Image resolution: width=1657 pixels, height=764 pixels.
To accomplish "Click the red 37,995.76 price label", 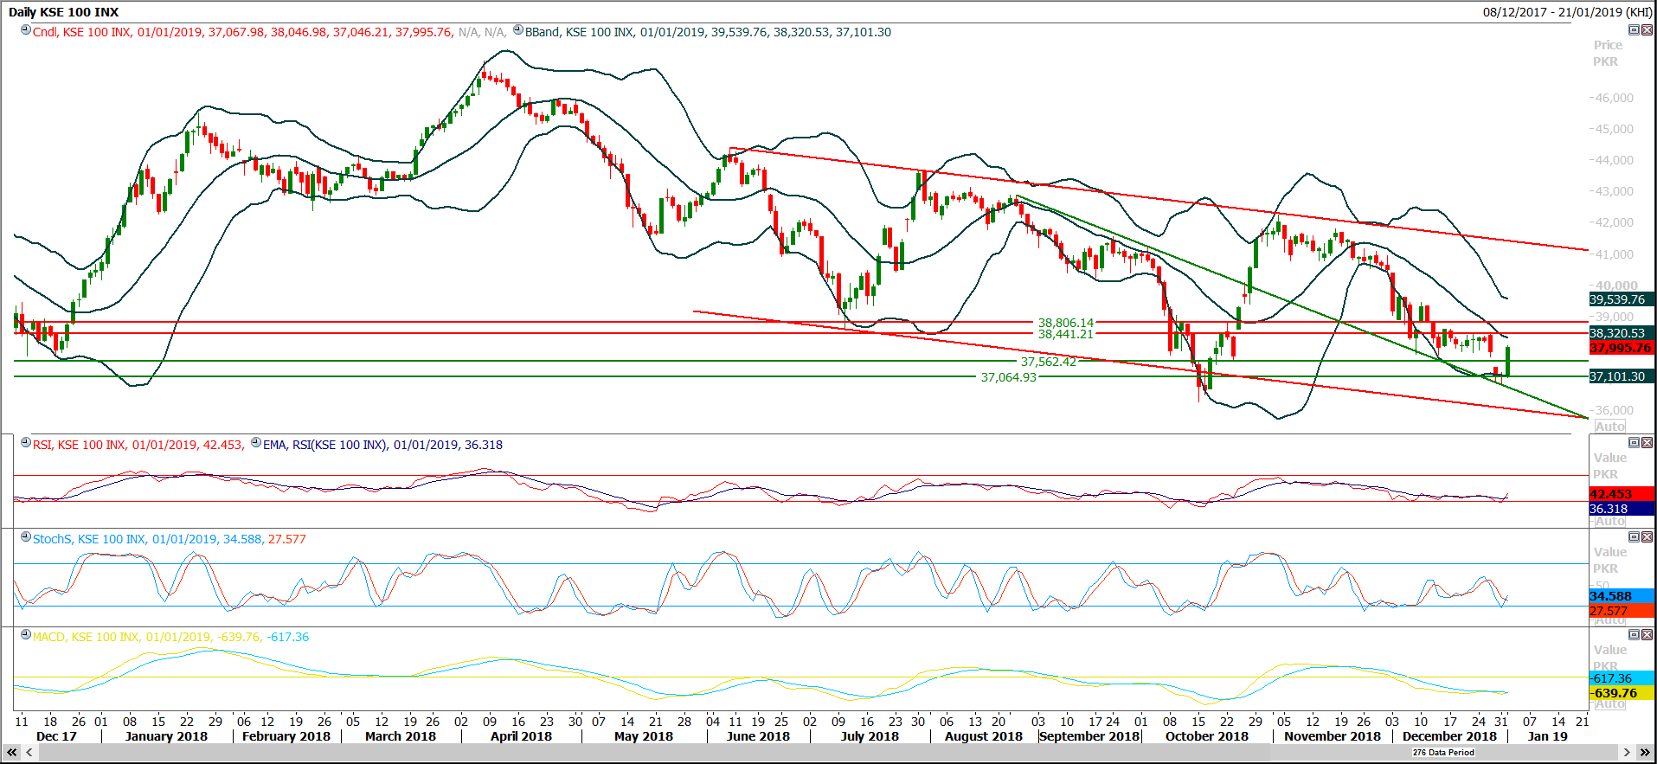I will tap(1621, 348).
